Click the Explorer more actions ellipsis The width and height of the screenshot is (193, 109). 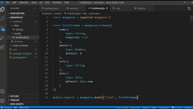pyautogui.click(x=34, y=8)
